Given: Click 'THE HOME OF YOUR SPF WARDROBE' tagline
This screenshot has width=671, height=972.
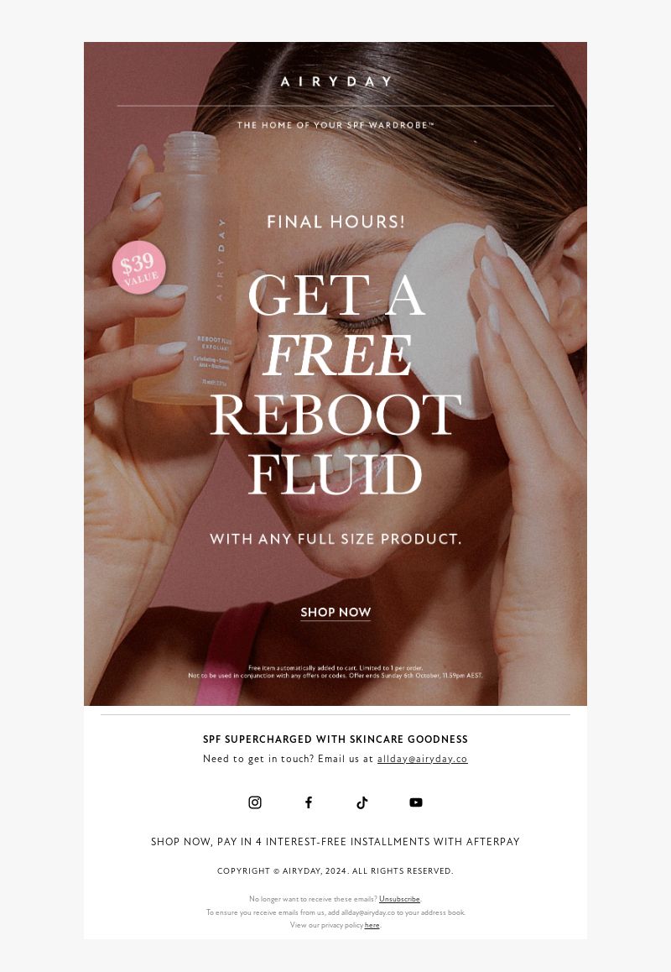Looking at the screenshot, I should click(335, 125).
